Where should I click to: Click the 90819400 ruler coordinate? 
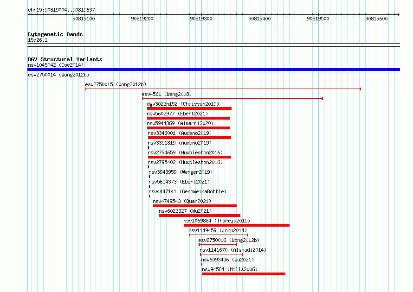coord(259,19)
